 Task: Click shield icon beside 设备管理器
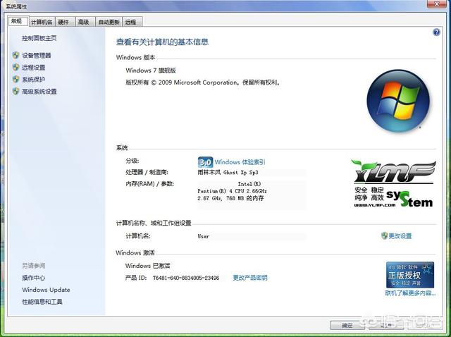click(16, 55)
